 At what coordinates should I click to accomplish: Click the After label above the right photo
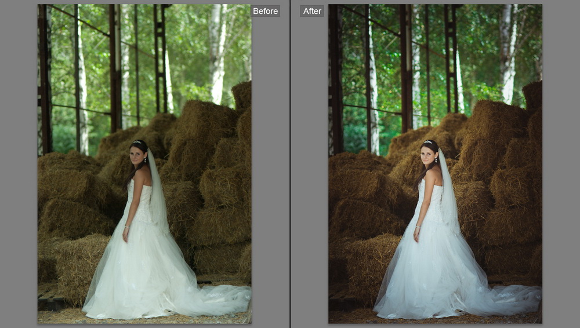tap(312, 11)
